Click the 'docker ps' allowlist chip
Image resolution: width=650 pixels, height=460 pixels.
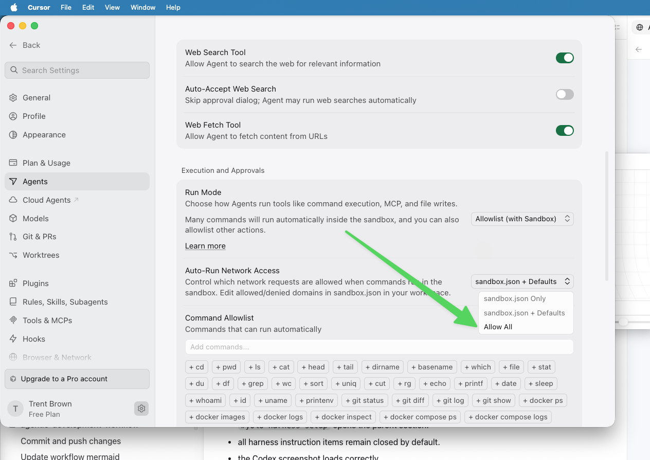(543, 400)
